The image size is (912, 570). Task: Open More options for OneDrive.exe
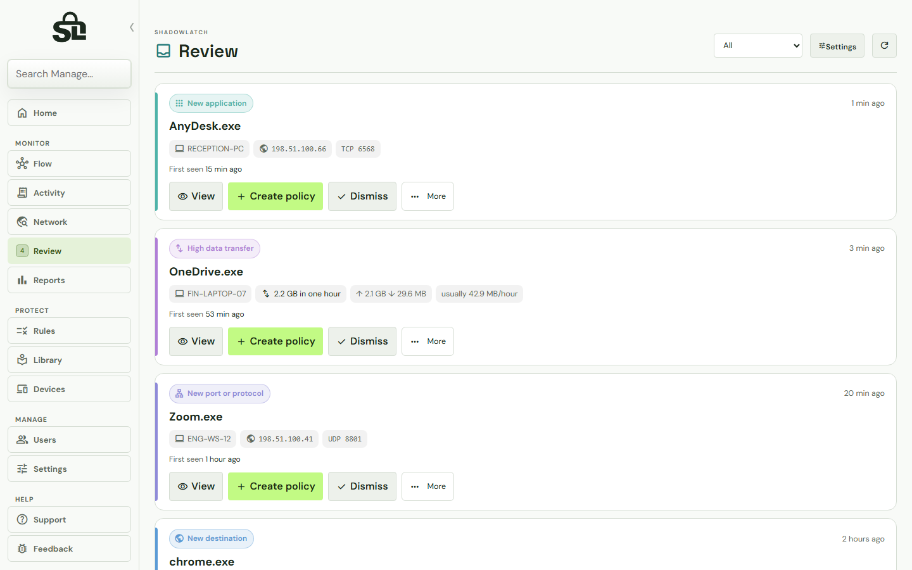pyautogui.click(x=427, y=341)
